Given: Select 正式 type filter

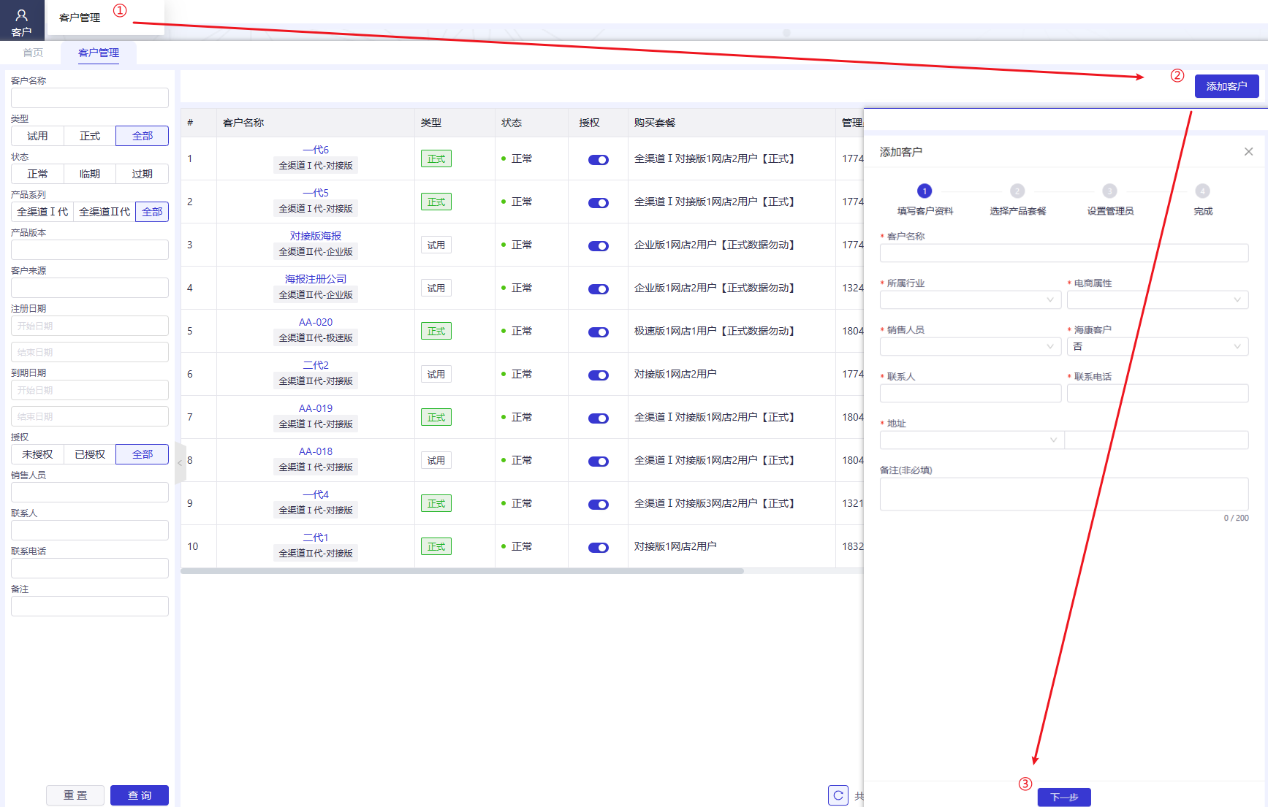Looking at the screenshot, I should pyautogui.click(x=90, y=136).
